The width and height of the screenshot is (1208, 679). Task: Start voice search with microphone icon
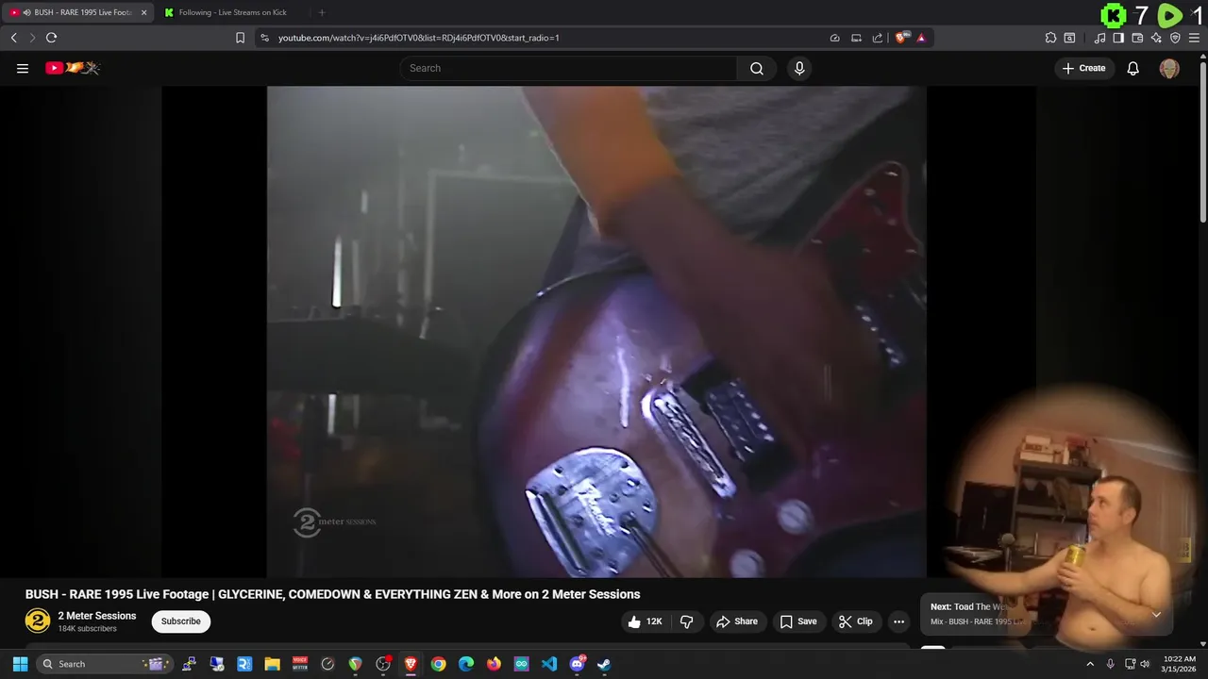(x=799, y=68)
